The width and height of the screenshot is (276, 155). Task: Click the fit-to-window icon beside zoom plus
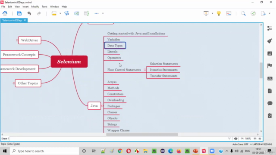point(260,139)
